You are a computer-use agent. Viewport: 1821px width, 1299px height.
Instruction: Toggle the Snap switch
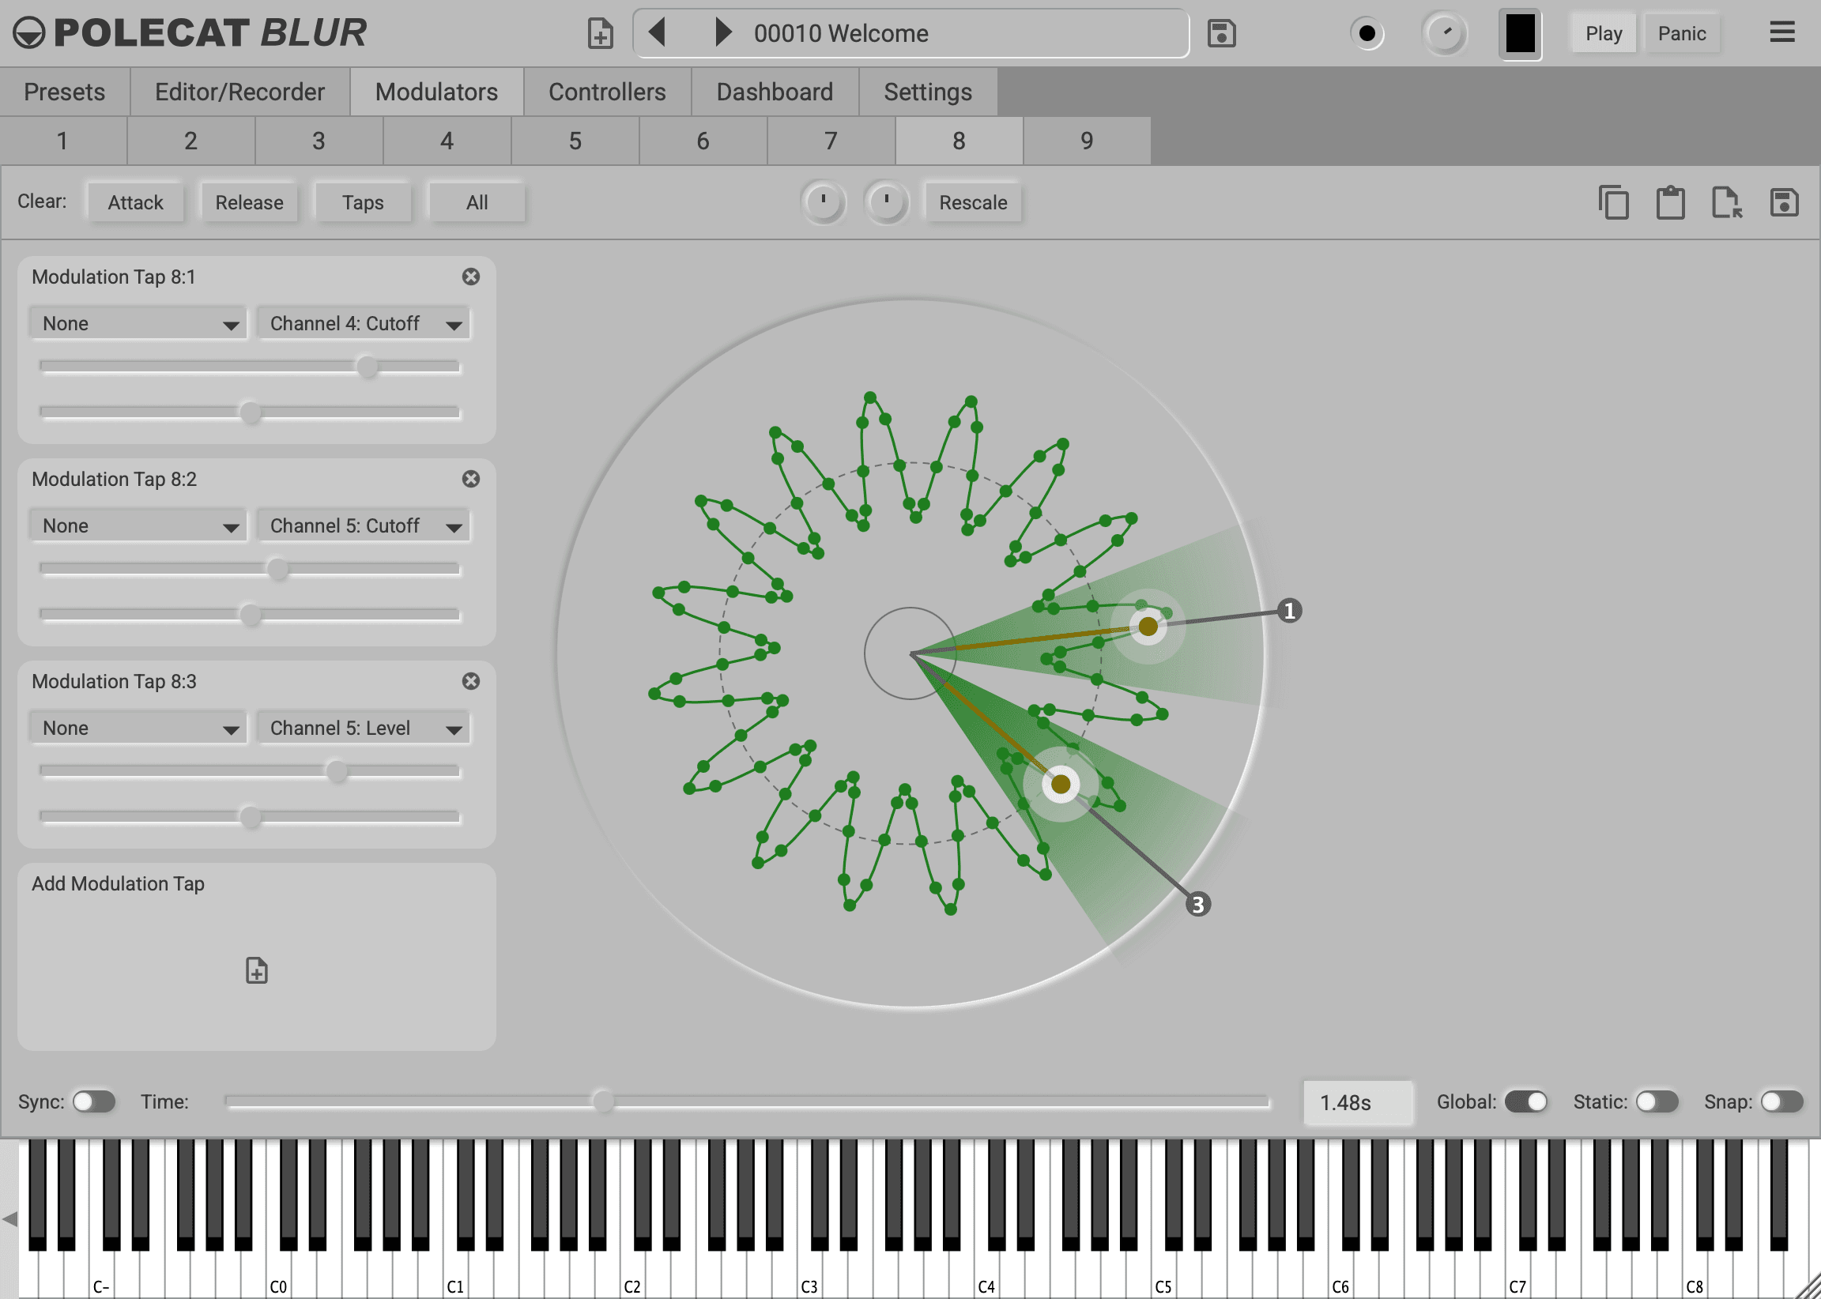[x=1781, y=1101]
